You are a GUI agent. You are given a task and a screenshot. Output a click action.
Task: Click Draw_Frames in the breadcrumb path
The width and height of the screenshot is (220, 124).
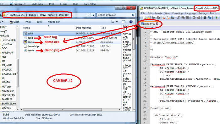(47, 15)
